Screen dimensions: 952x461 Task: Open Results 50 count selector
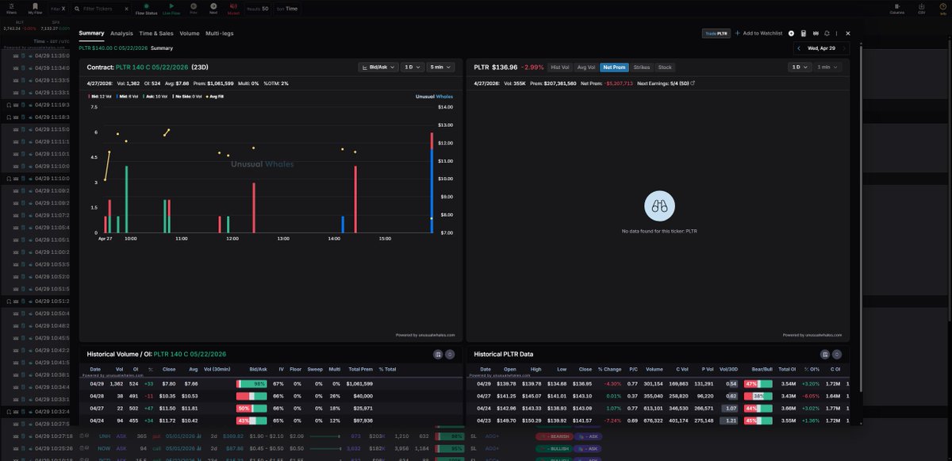258,9
